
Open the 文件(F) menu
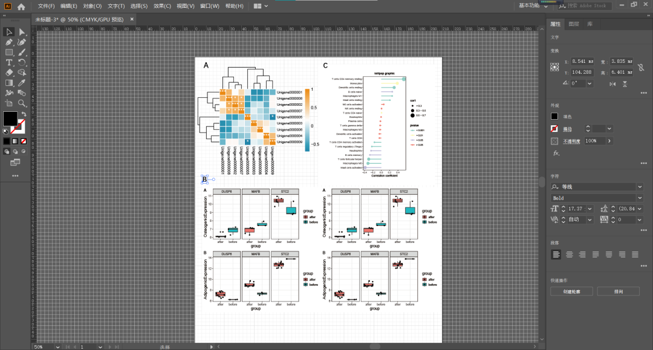(46, 6)
